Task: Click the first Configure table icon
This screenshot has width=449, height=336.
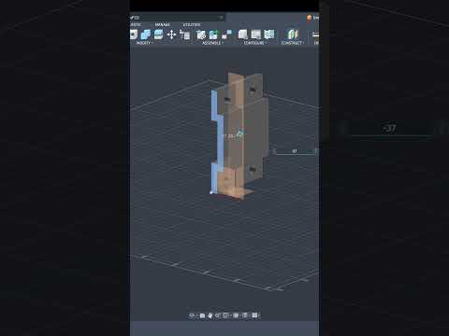Action: point(242,35)
